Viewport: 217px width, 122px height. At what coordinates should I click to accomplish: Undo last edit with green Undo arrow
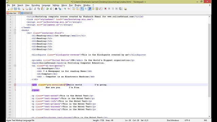tap(47, 9)
